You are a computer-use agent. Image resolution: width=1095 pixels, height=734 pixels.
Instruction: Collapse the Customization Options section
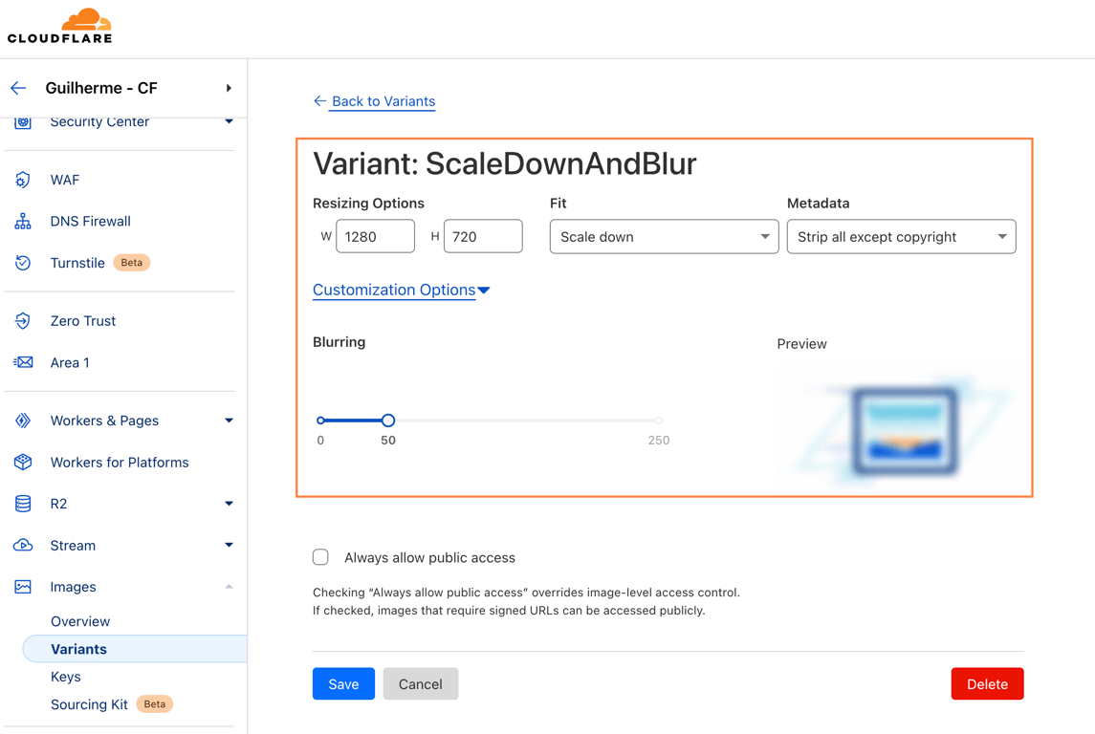tap(401, 290)
